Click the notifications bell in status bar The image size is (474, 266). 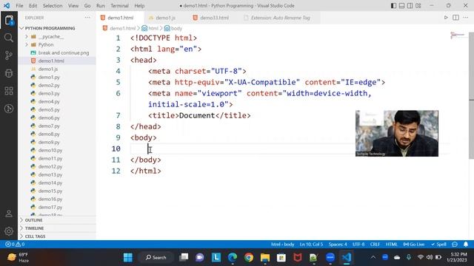466,245
